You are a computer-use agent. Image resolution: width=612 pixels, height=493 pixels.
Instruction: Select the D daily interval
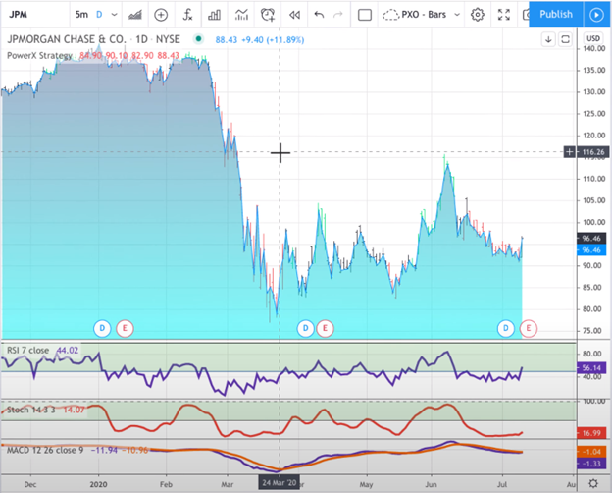pos(99,15)
